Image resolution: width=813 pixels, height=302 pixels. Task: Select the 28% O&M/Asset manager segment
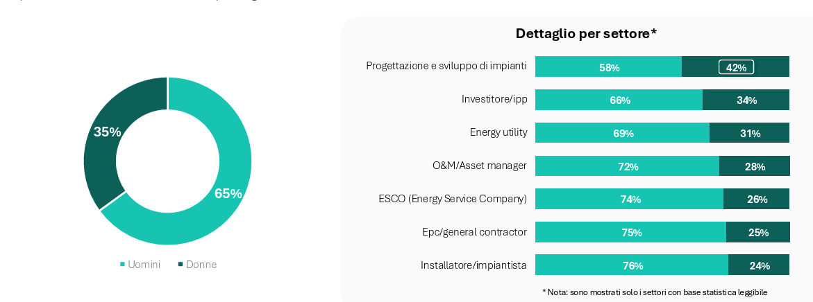[x=754, y=166]
